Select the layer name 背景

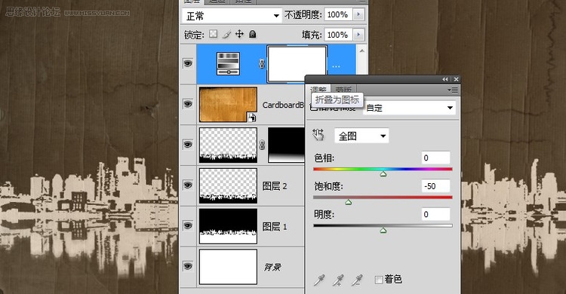(x=272, y=268)
